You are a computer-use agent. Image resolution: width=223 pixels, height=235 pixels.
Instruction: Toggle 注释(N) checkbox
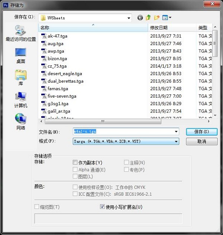coord(126,162)
